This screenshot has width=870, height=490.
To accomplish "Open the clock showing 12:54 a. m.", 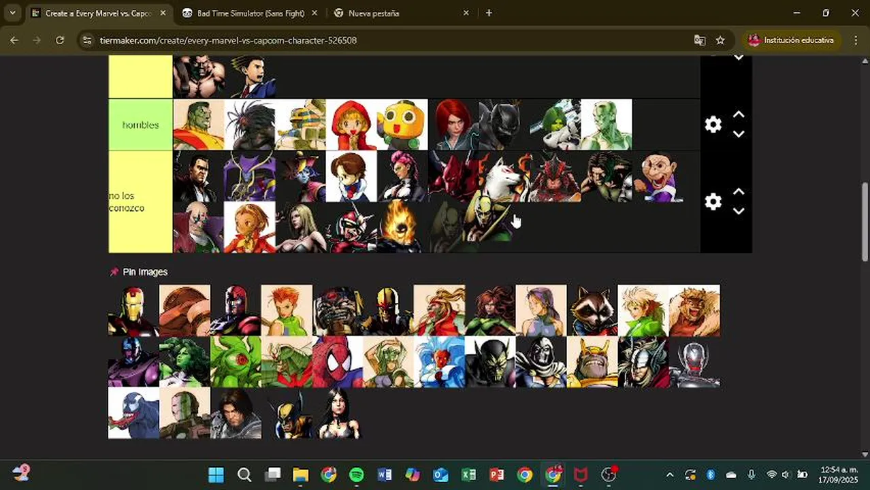I will click(839, 474).
